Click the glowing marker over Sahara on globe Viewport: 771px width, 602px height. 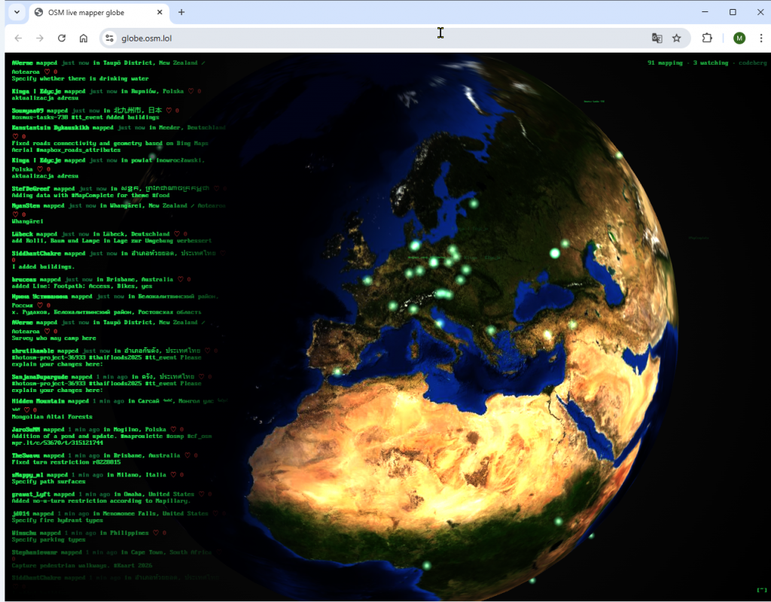point(559,521)
